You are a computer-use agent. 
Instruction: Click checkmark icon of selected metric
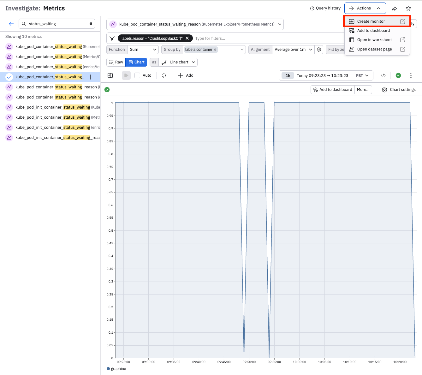9,77
